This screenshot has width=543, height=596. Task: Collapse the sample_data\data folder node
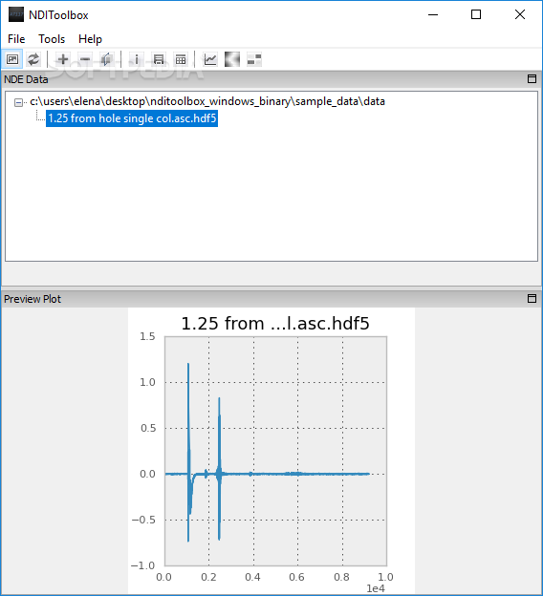pyautogui.click(x=18, y=102)
